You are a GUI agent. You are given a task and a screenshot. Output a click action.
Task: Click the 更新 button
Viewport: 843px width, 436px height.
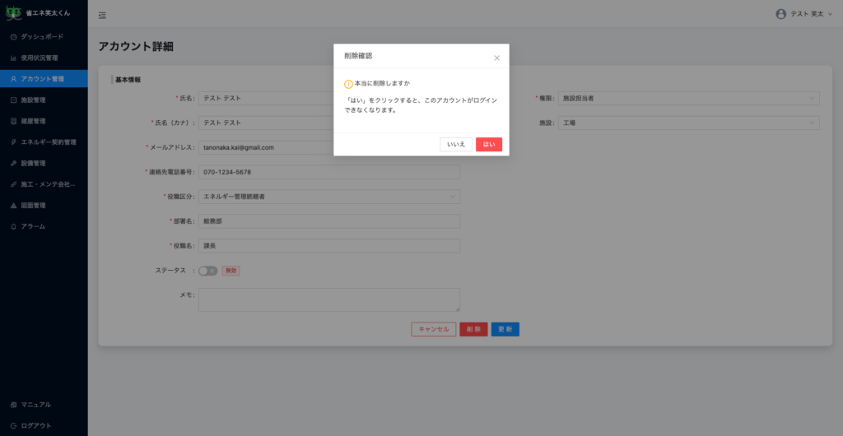click(x=505, y=329)
